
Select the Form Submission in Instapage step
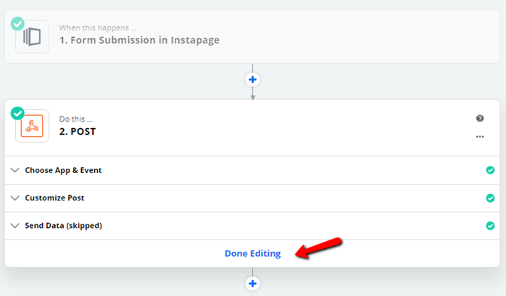[252, 36]
